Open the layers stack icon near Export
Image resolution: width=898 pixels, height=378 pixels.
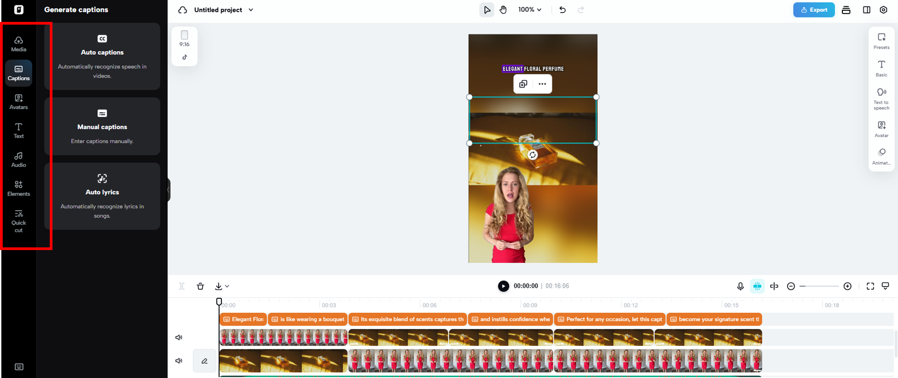coord(846,10)
